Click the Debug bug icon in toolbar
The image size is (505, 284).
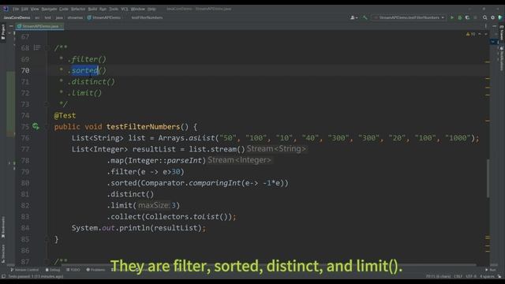coord(460,17)
